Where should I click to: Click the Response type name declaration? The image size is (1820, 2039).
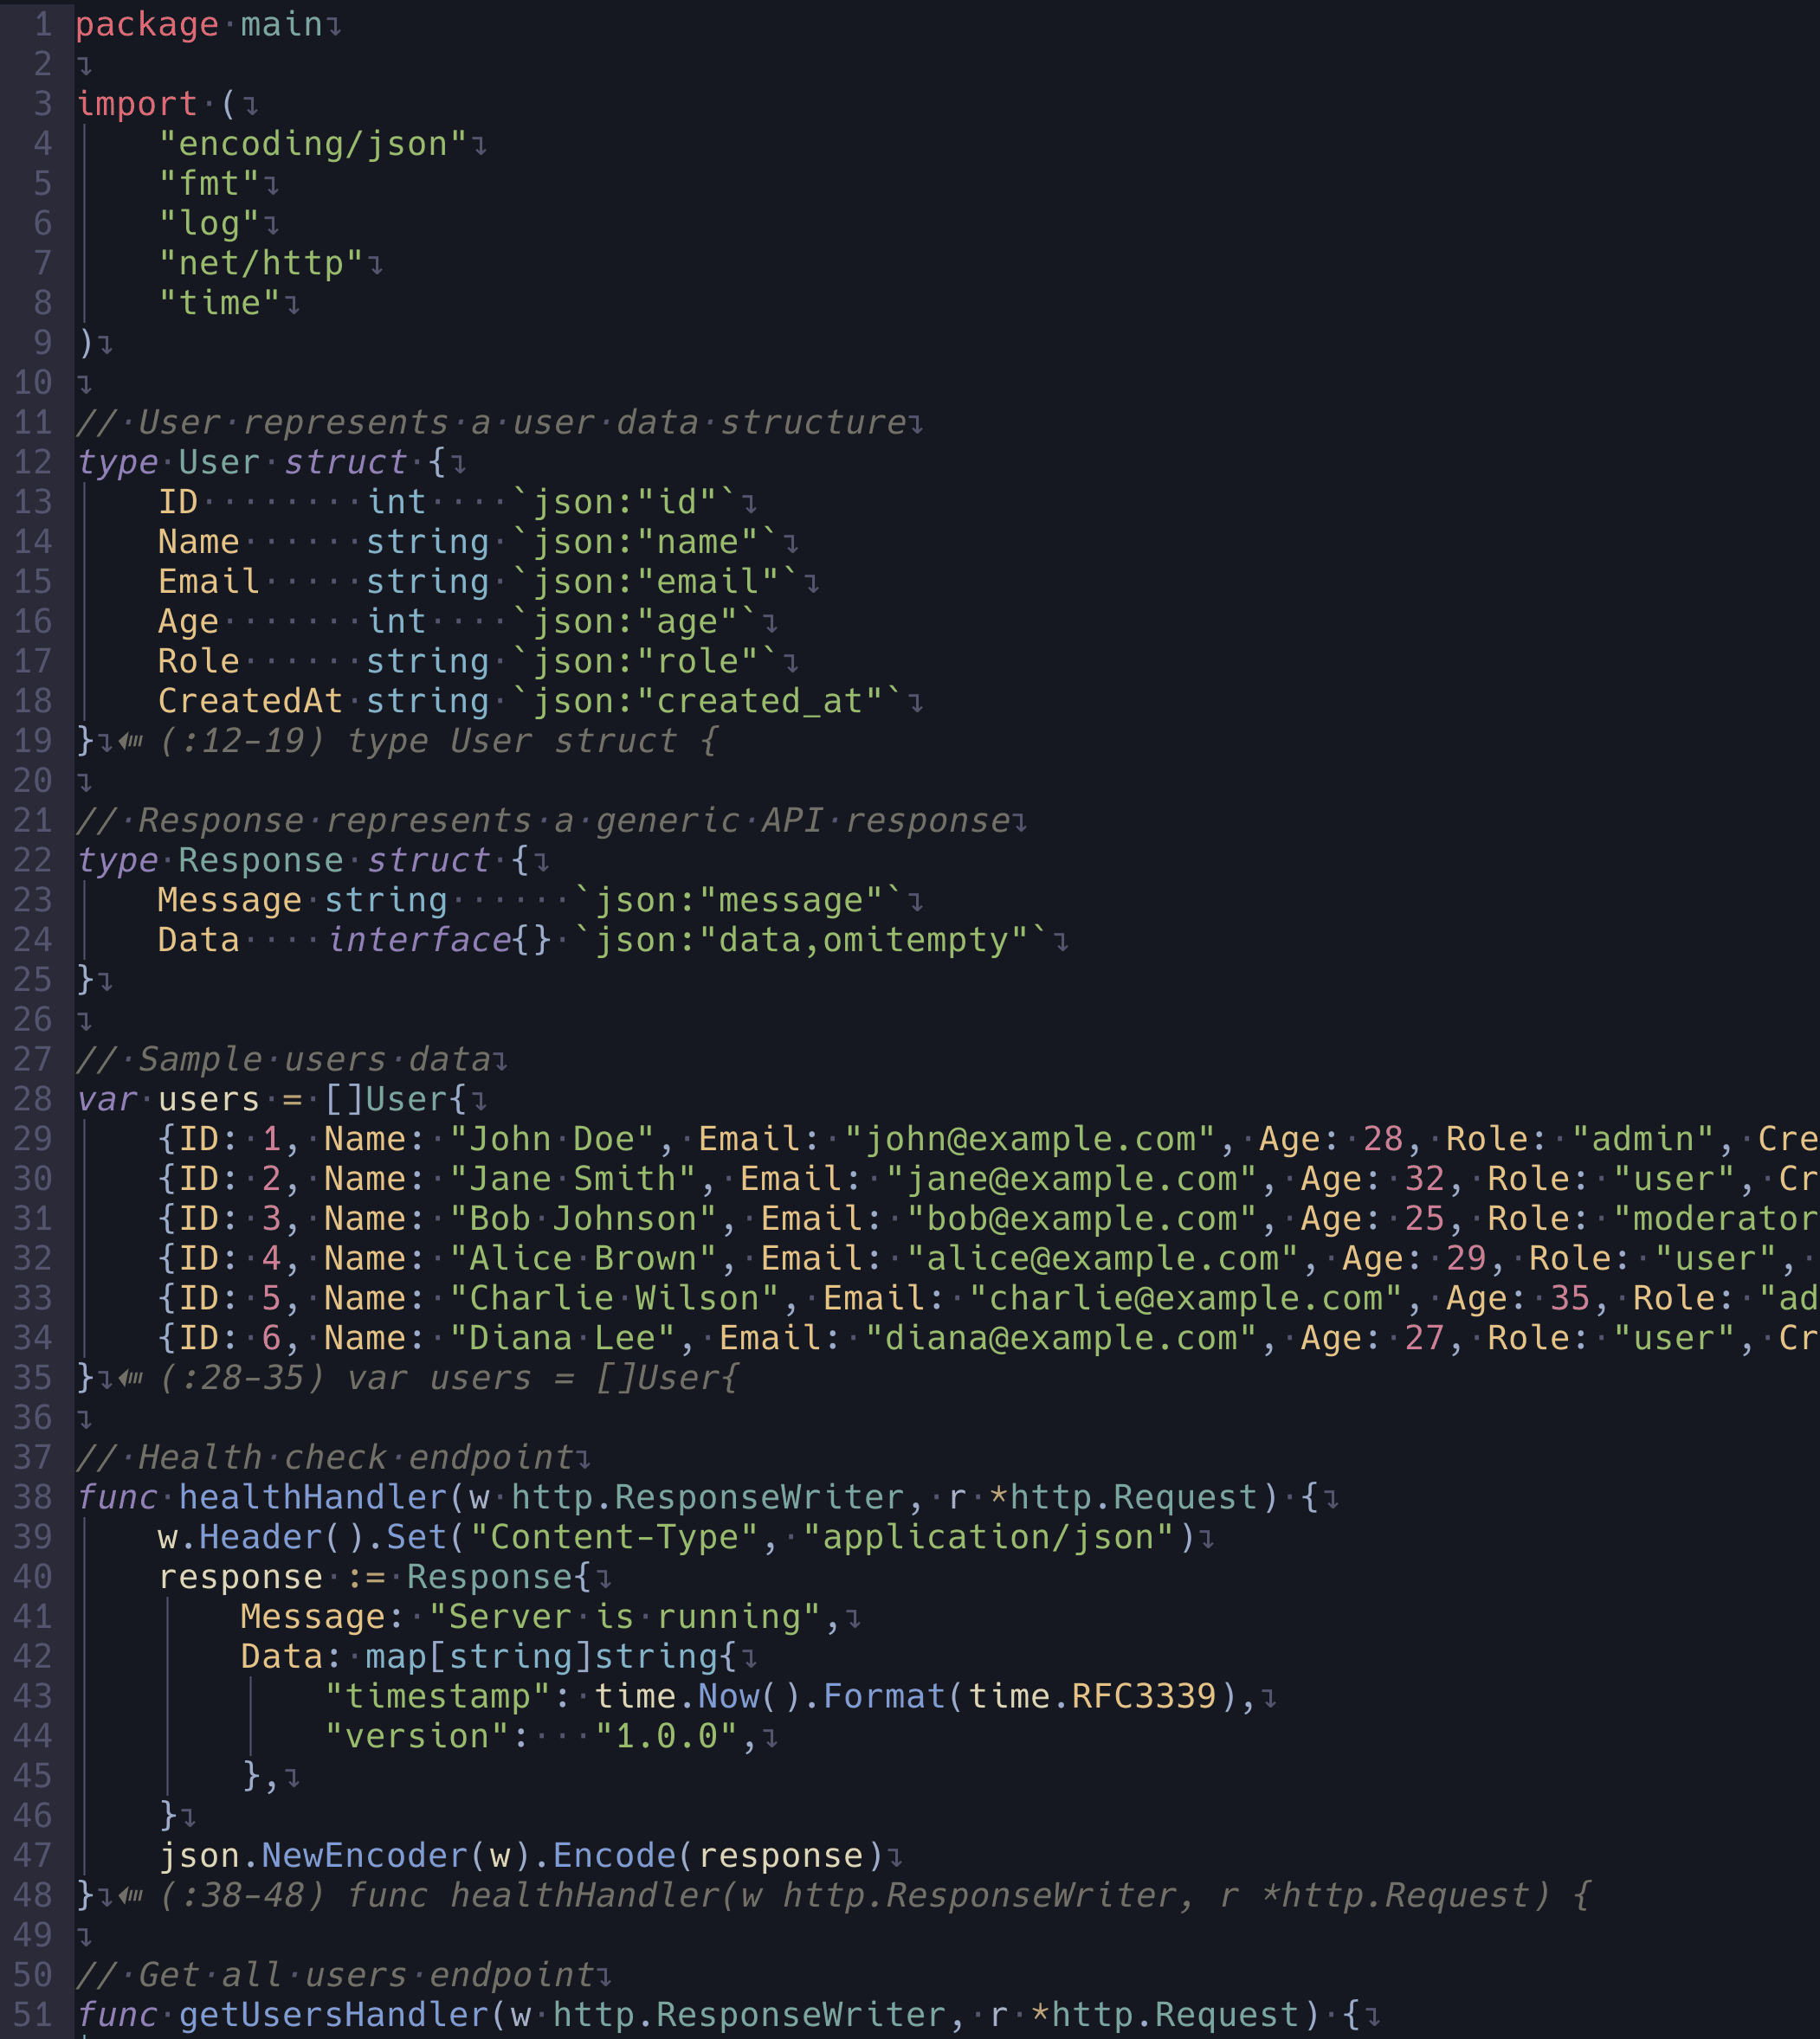pos(260,860)
